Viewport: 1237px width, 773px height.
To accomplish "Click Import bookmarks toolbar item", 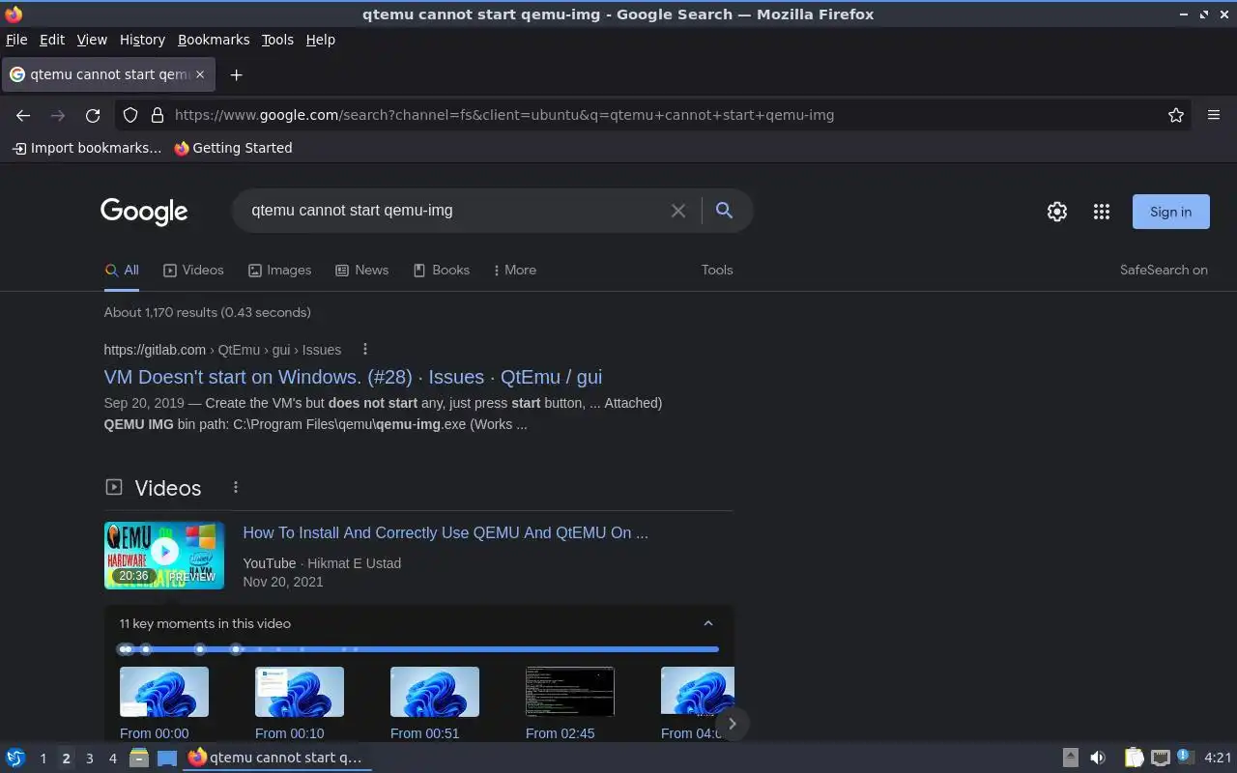I will [87, 148].
